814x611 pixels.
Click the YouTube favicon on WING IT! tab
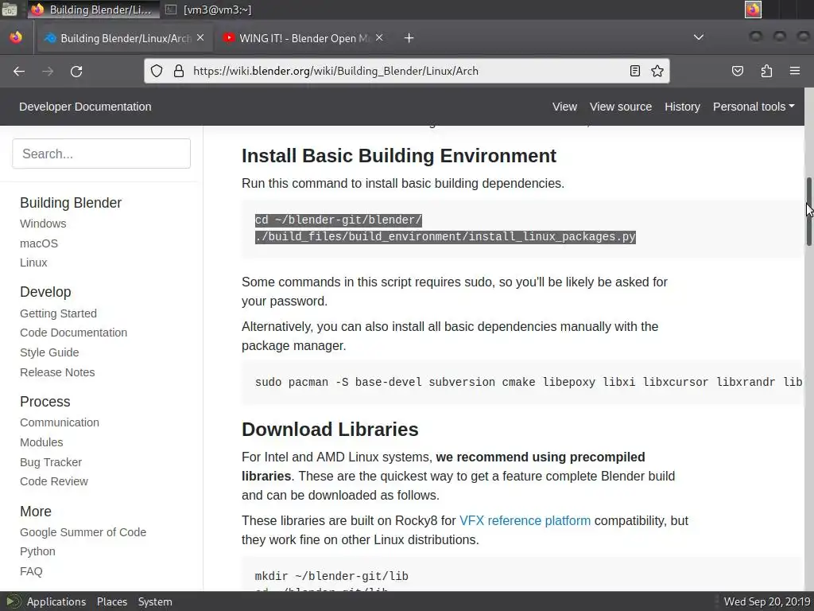228,38
